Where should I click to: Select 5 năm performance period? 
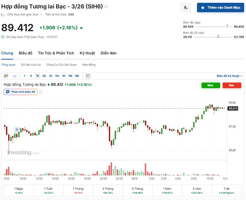tap(197, 190)
